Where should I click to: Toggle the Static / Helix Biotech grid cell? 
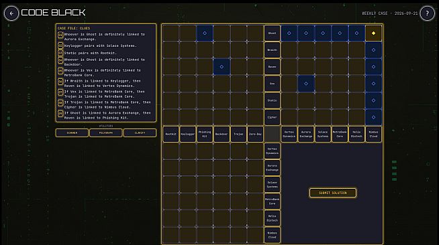click(x=356, y=100)
